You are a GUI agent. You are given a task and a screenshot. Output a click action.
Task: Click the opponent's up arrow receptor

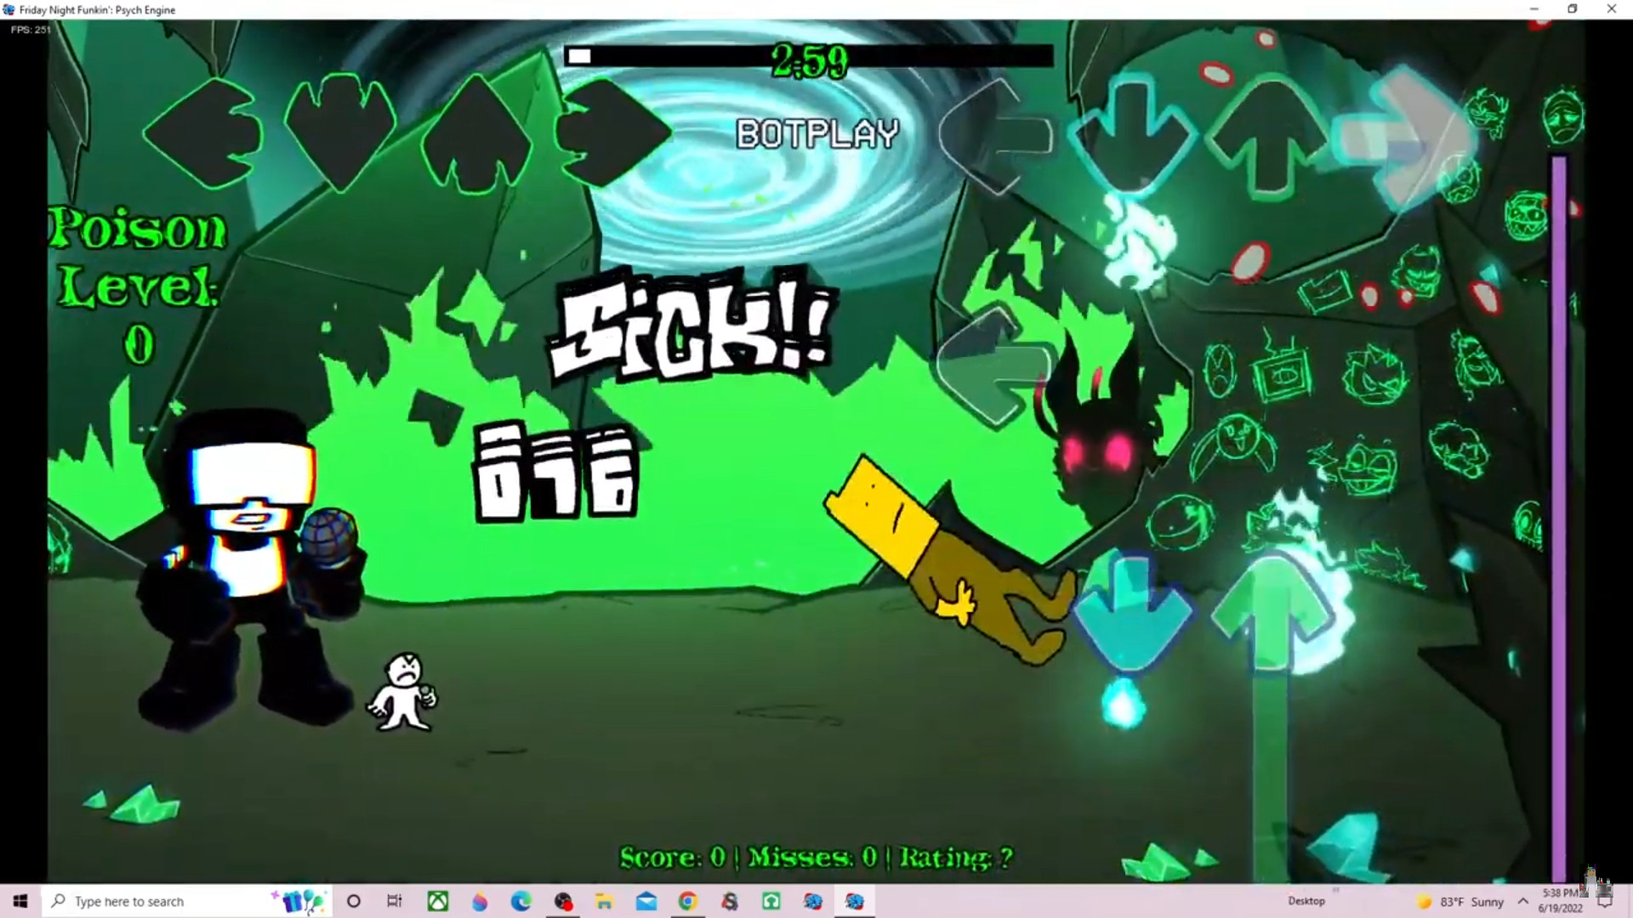pyautogui.click(x=475, y=133)
